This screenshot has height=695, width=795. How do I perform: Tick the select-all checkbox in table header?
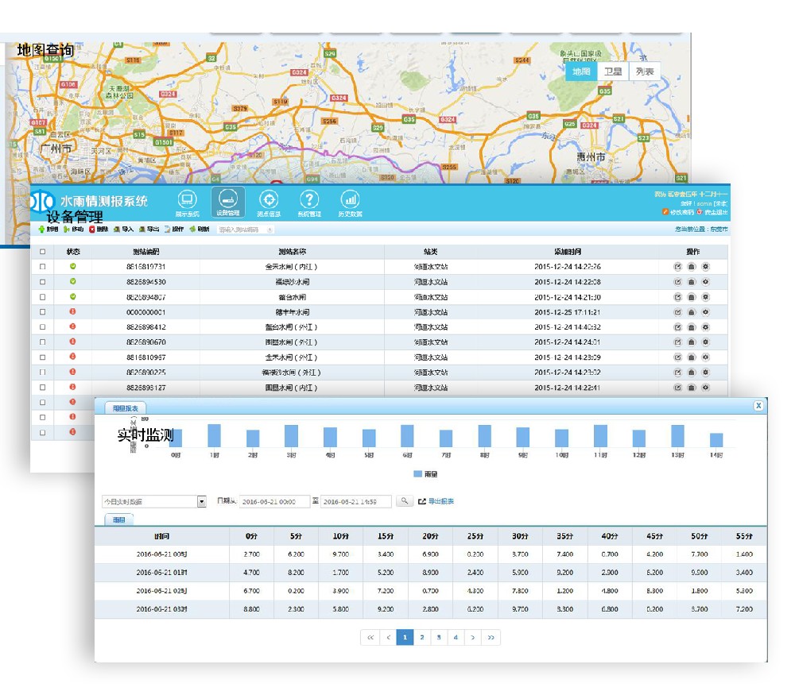tap(43, 252)
